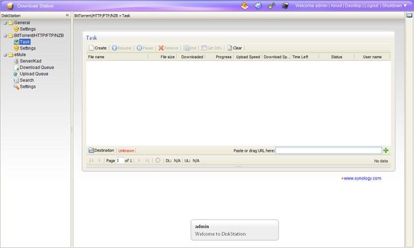Go to next page arrow icon
Viewport: 414px width, 248px height.
[139, 160]
